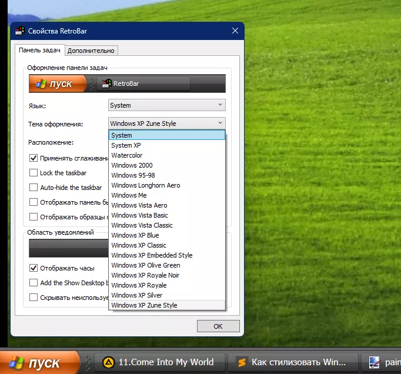Toggle the Отображать образцы checkbox

pyautogui.click(x=34, y=216)
